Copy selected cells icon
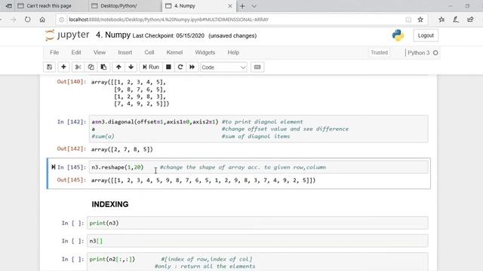483x271 pixels. click(91, 67)
